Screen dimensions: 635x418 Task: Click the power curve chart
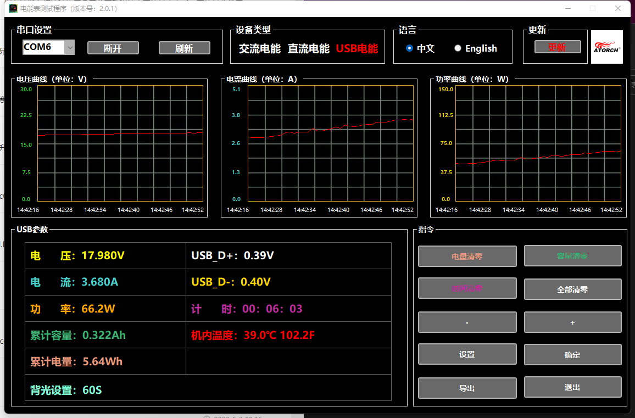coord(538,143)
